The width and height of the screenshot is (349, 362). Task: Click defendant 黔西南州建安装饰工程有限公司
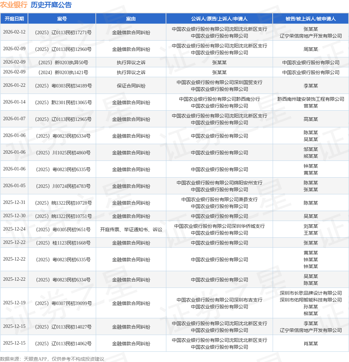click(x=311, y=99)
